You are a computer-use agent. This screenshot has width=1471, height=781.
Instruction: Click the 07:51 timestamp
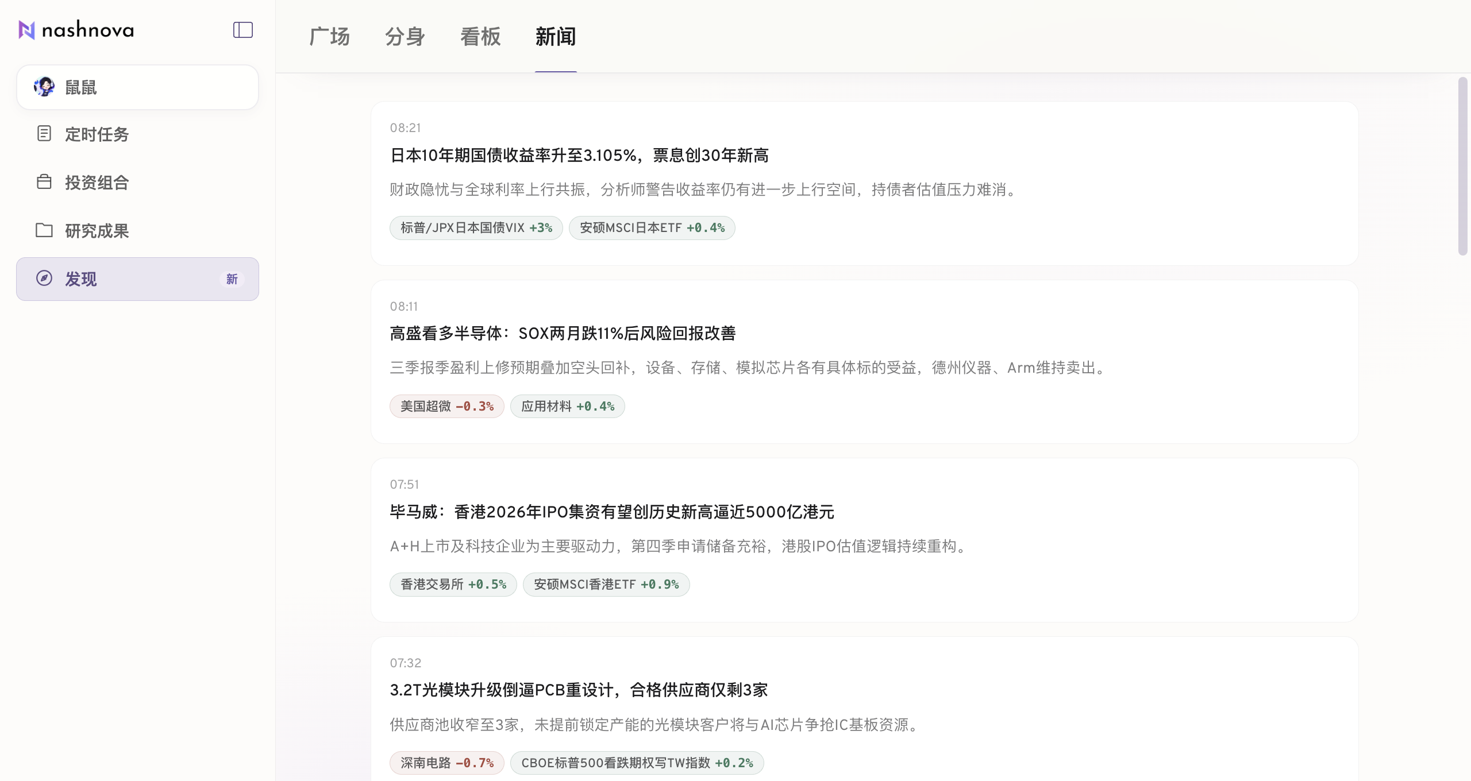405,484
